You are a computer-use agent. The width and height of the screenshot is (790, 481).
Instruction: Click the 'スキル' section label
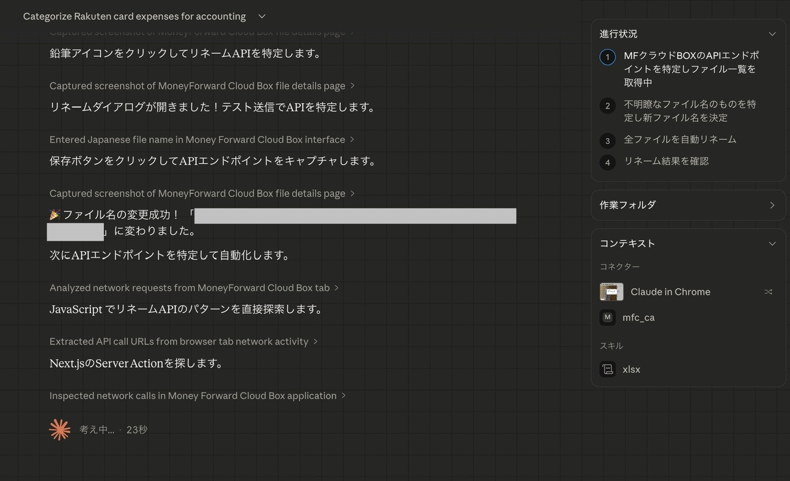[x=611, y=346]
